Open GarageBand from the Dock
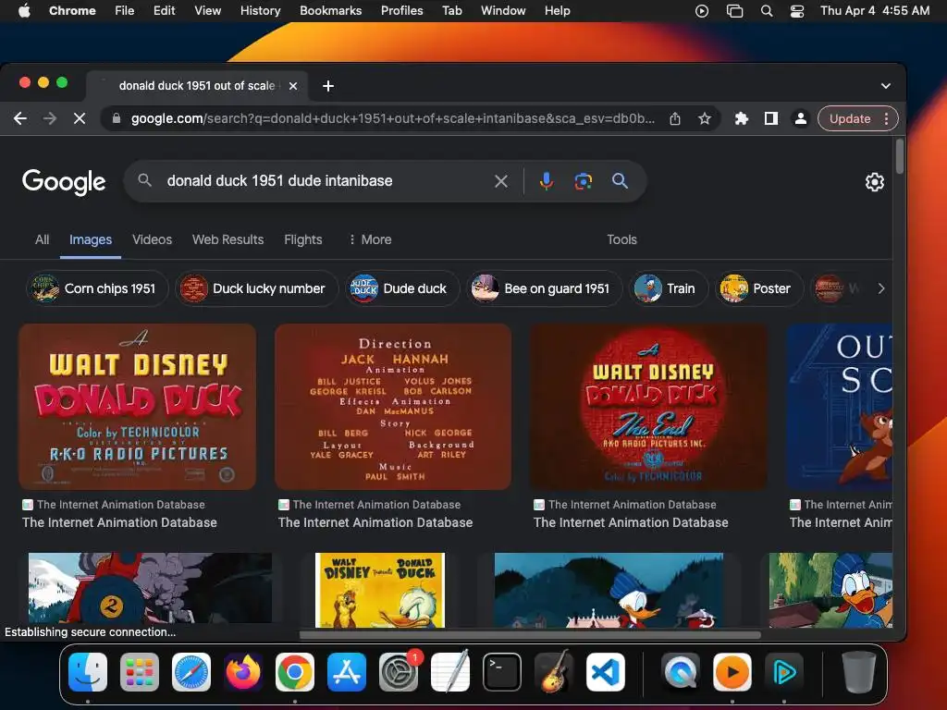Image resolution: width=947 pixels, height=710 pixels. 554,672
